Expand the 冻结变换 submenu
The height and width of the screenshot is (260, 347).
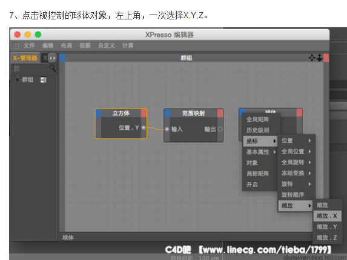297,173
